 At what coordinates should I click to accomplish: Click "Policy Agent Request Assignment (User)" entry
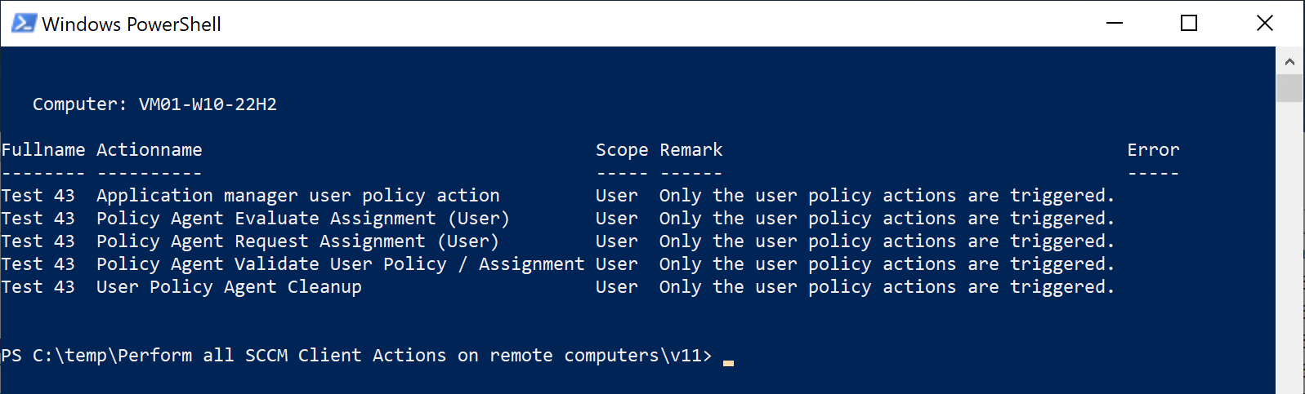[x=297, y=241]
